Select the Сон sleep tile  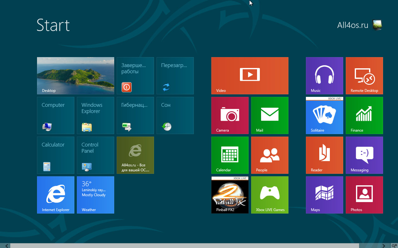175,115
